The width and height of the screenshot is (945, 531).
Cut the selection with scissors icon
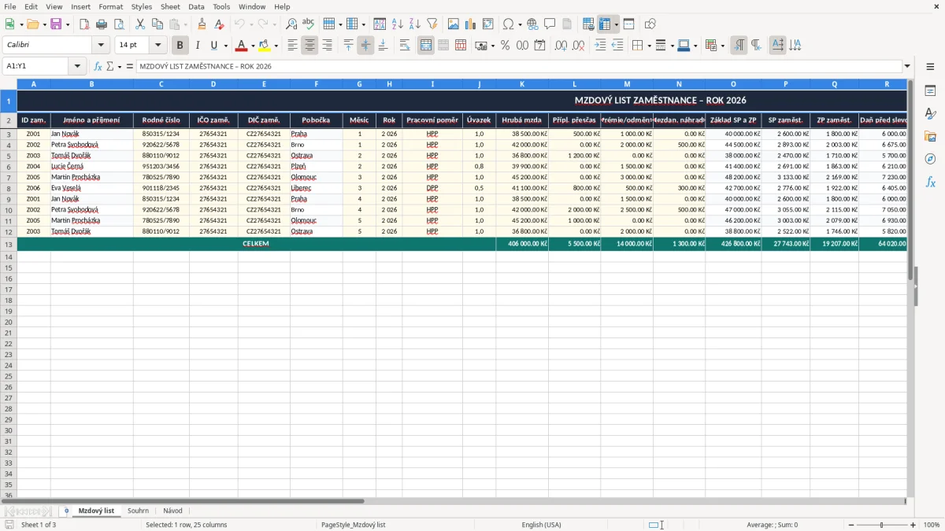click(140, 24)
